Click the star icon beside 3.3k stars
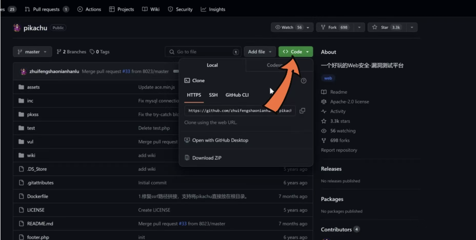 pos(324,121)
